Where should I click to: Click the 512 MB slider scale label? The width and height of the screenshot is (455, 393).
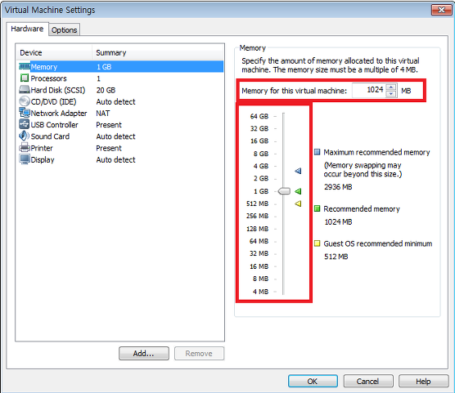click(258, 203)
